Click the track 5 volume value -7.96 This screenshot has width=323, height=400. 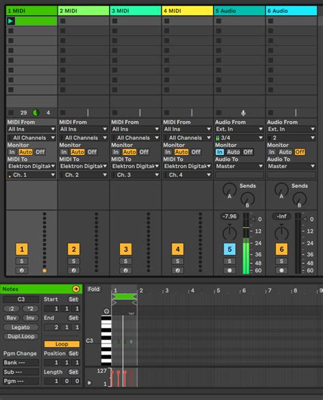230,216
